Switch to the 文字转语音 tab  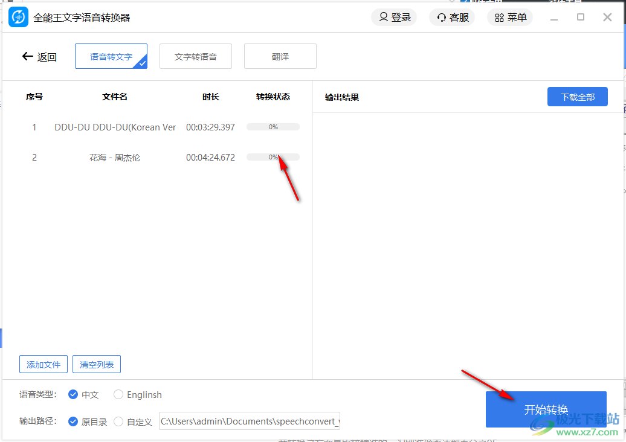196,56
